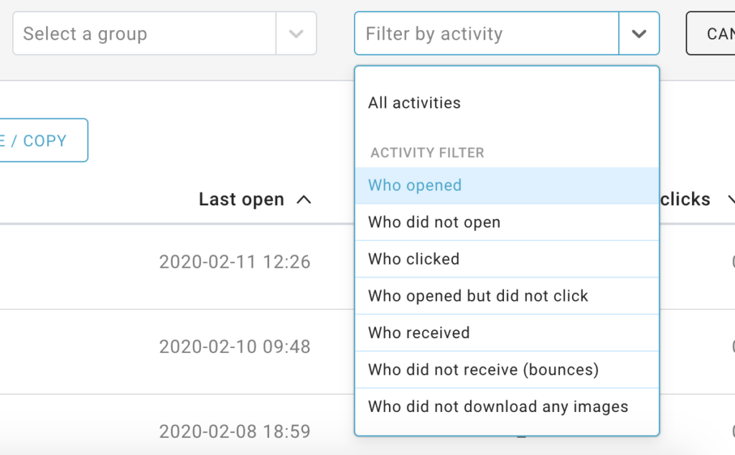This screenshot has width=735, height=455.
Task: Collapse the Filter by activity chevron
Action: click(x=639, y=34)
